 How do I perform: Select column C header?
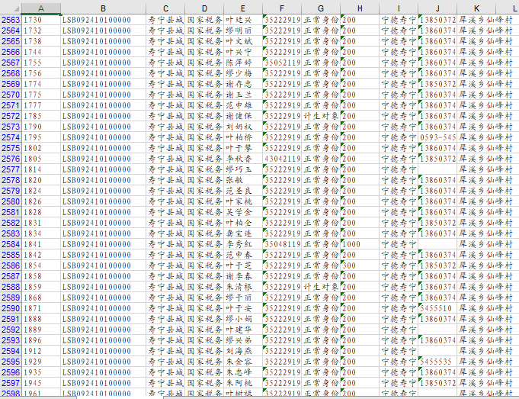coord(165,8)
